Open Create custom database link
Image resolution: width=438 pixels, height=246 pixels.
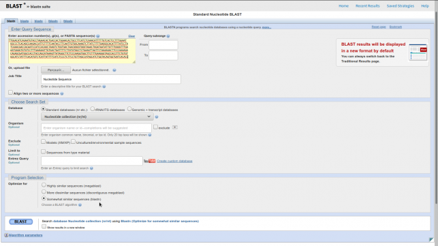pos(174,161)
